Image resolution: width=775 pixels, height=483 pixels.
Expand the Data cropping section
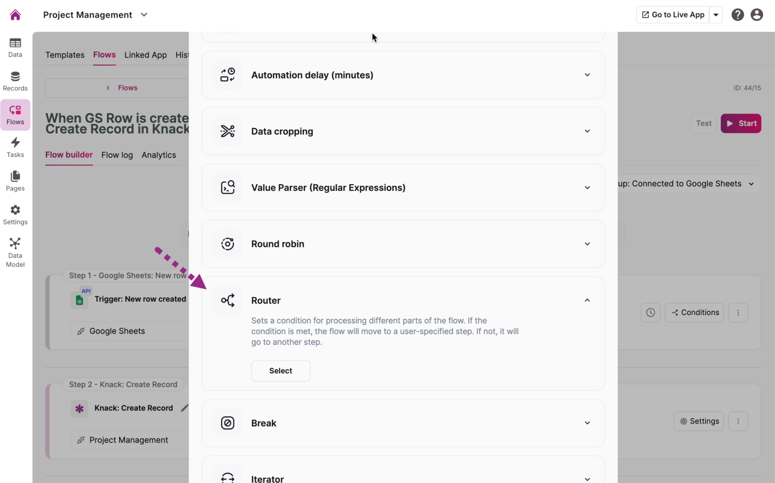click(x=587, y=131)
